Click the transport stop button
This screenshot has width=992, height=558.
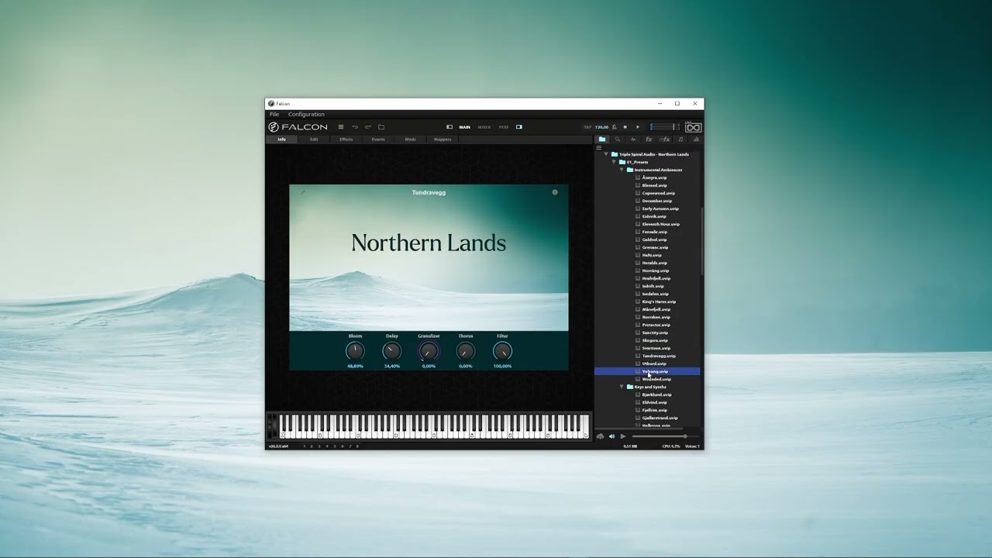(x=625, y=127)
